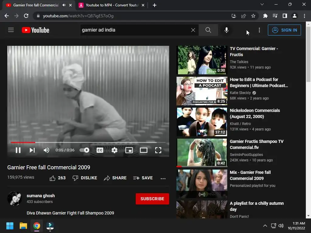The height and width of the screenshot is (233, 311).
Task: Install app icon in address bar
Action: (234, 16)
